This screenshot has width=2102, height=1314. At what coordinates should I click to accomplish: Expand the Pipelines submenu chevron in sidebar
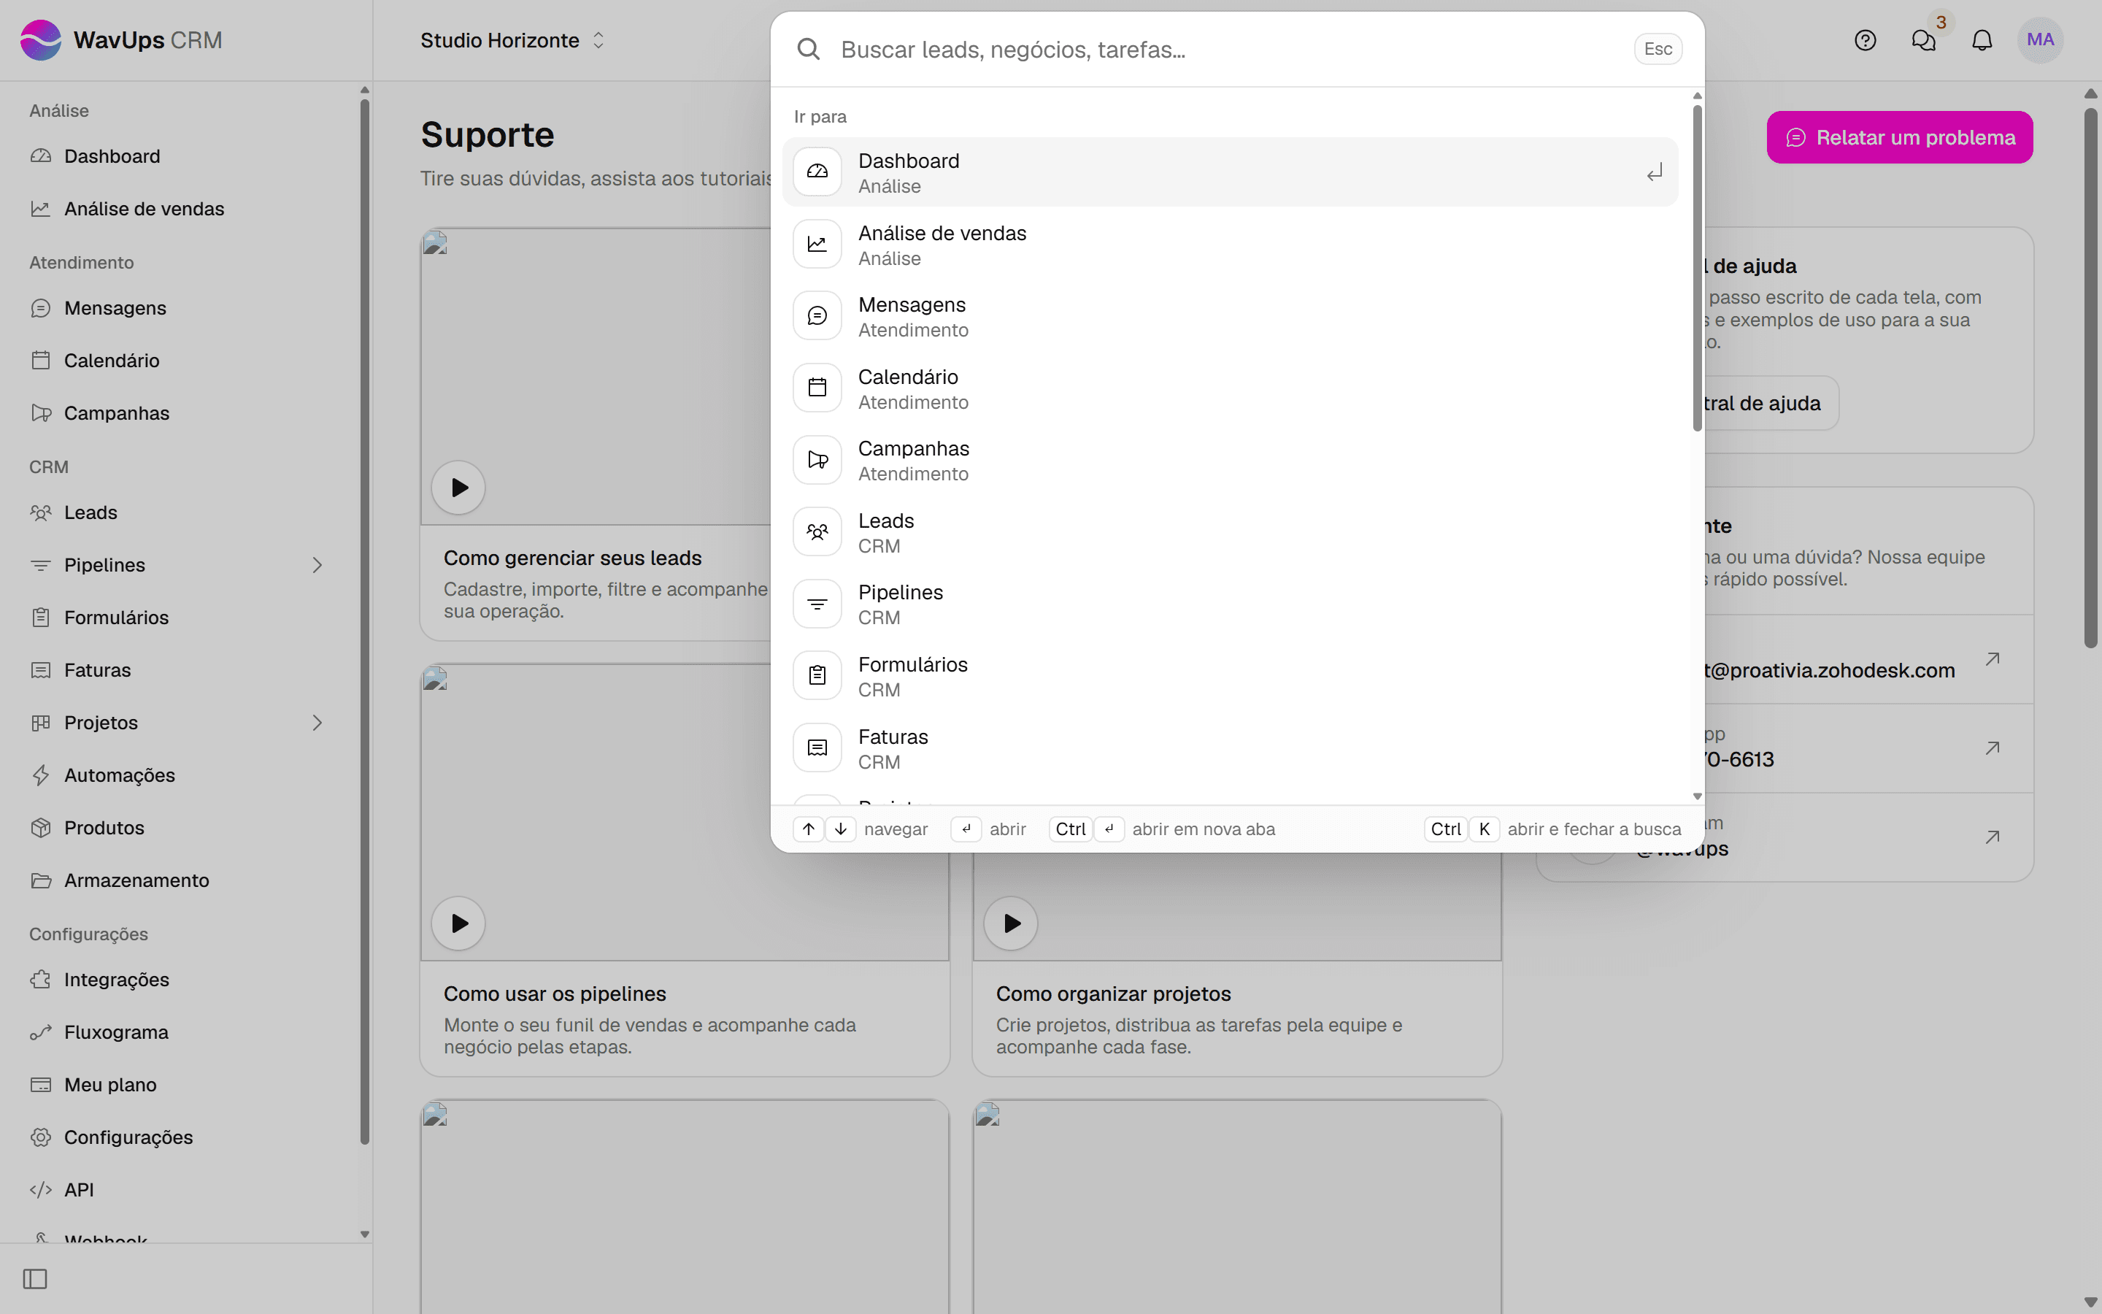[x=317, y=565]
